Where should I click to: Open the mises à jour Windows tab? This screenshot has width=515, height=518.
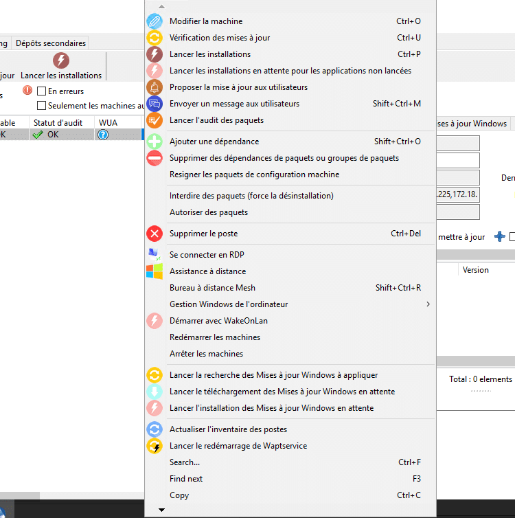click(472, 124)
